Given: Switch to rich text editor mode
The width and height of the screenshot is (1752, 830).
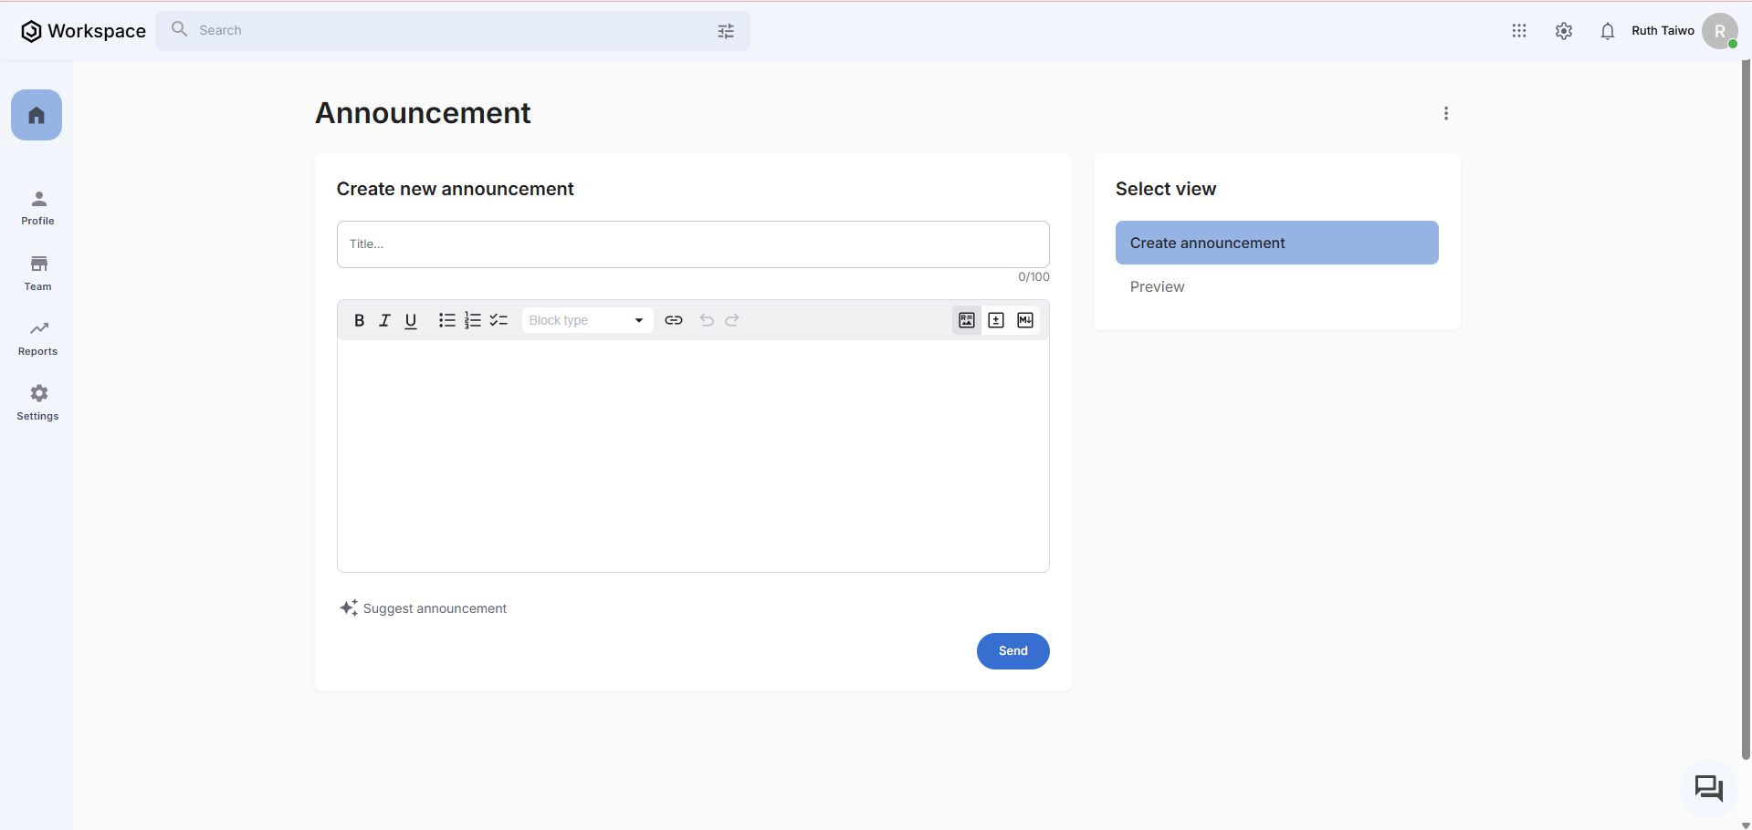Looking at the screenshot, I should 967,320.
